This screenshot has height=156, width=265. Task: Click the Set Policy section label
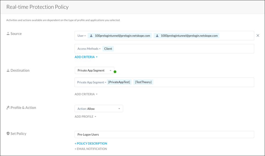click(x=18, y=134)
